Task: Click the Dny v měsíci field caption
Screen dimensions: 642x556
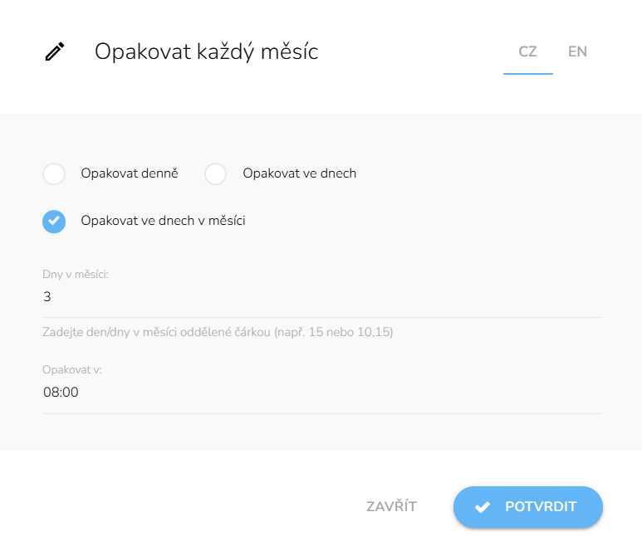Action: pyautogui.click(x=76, y=274)
